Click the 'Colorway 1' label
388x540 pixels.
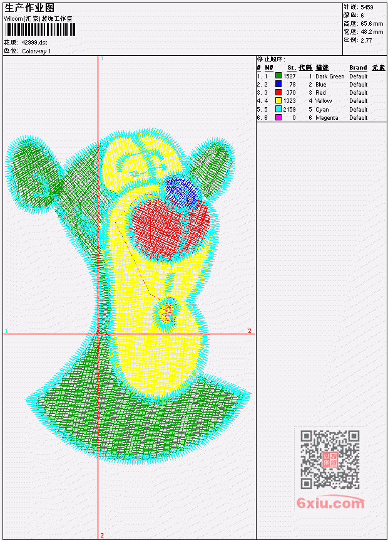(x=36, y=51)
